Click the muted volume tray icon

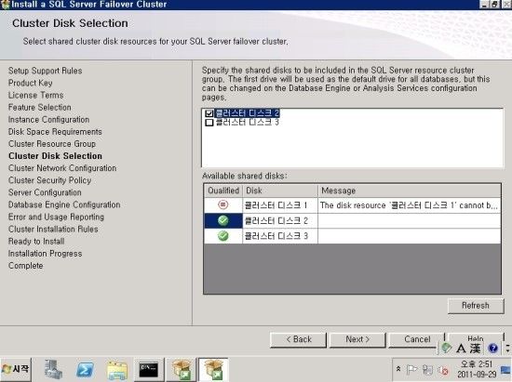click(x=443, y=371)
